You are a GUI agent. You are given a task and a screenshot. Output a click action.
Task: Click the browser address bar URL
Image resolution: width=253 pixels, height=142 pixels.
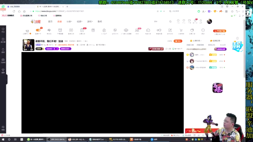59,11
